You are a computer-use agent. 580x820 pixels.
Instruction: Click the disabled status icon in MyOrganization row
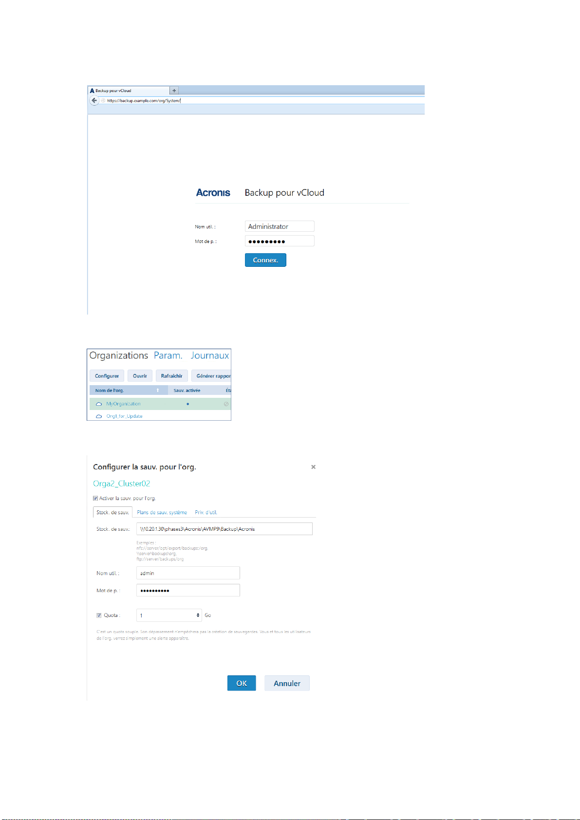click(x=226, y=404)
